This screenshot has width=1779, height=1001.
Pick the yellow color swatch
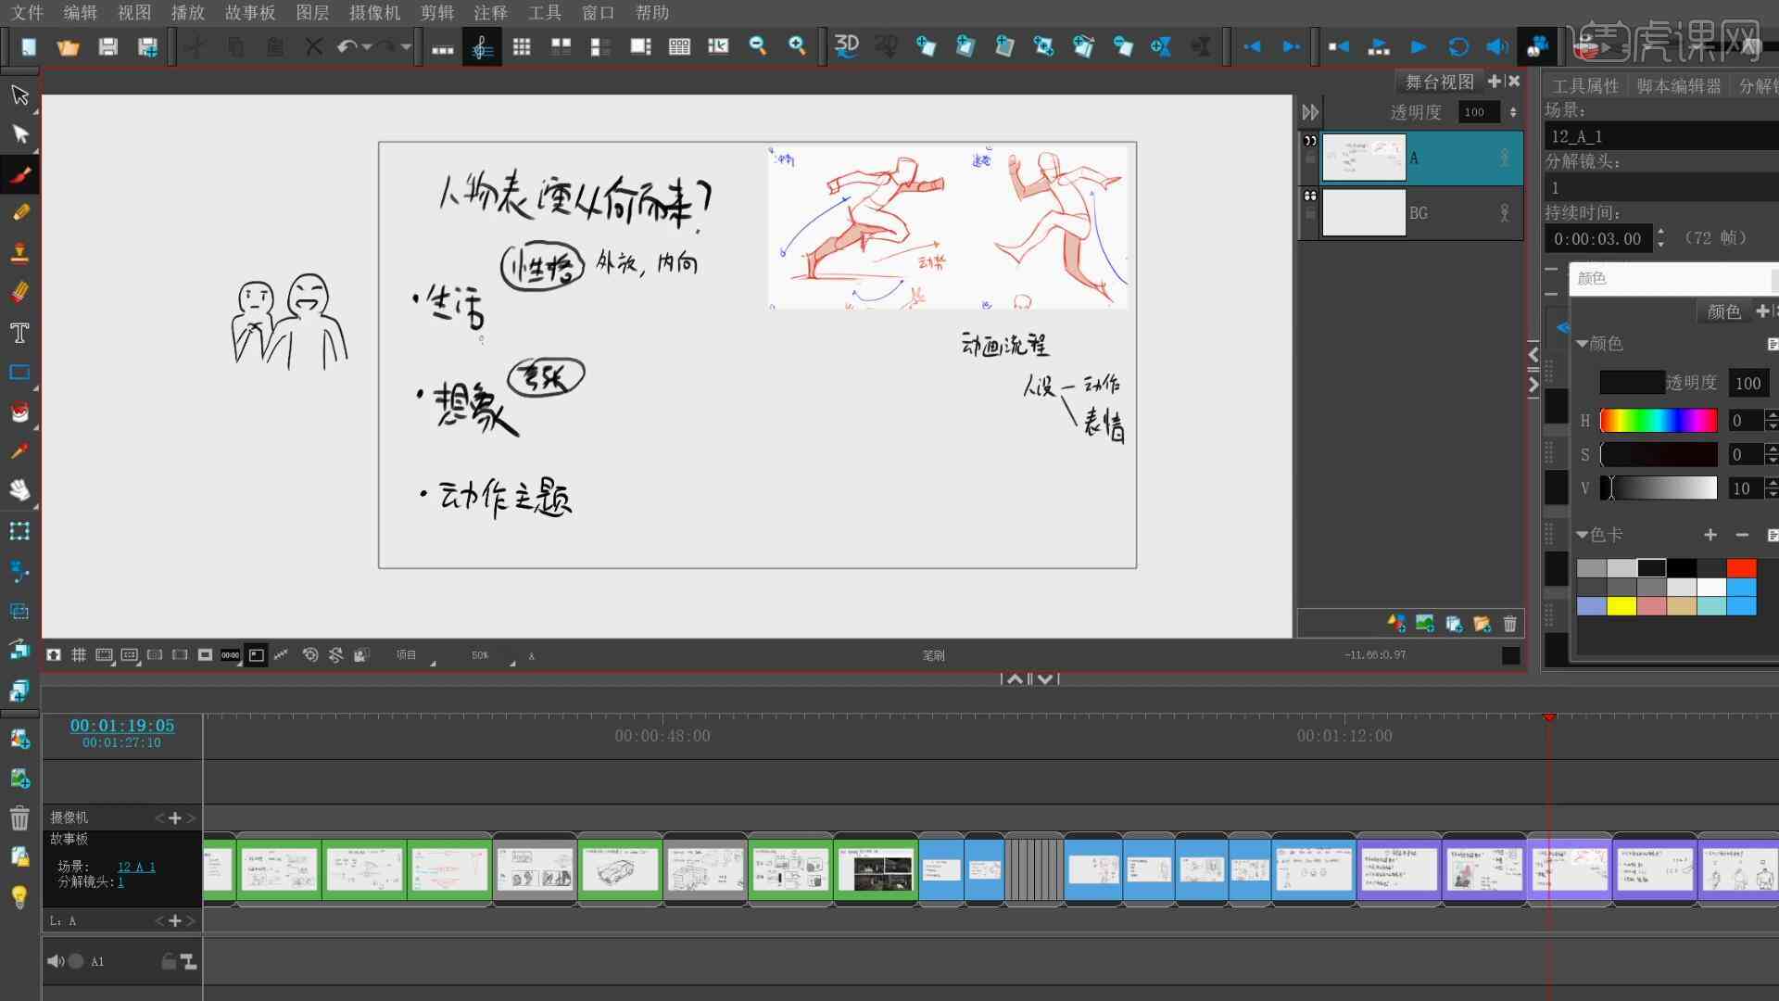(x=1621, y=606)
